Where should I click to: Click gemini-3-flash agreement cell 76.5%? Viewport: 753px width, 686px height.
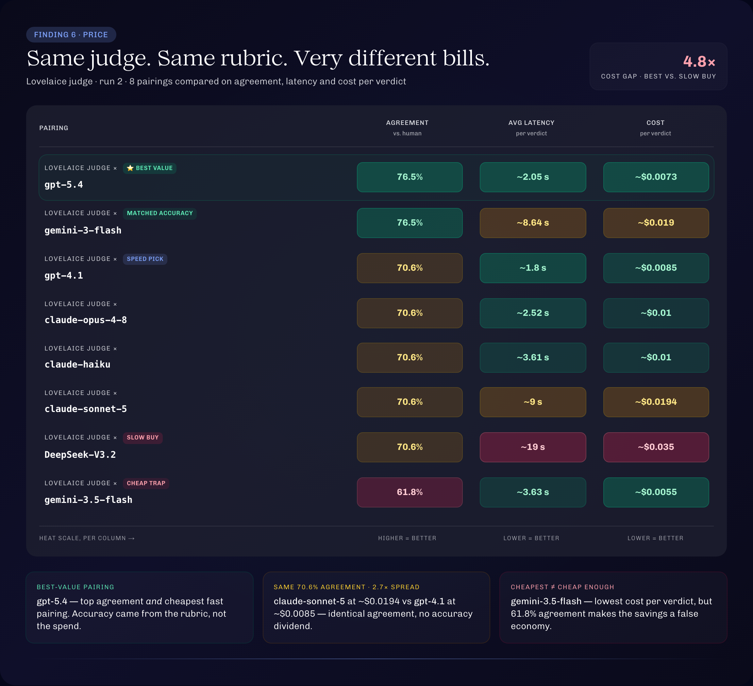[x=410, y=223]
